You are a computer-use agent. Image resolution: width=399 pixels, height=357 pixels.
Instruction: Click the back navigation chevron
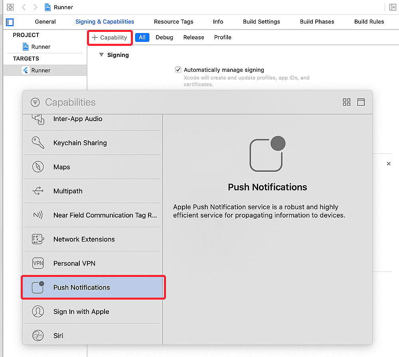pos(24,7)
